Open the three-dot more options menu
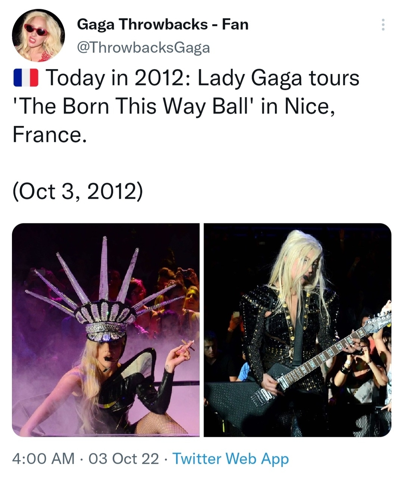 pyautogui.click(x=382, y=25)
